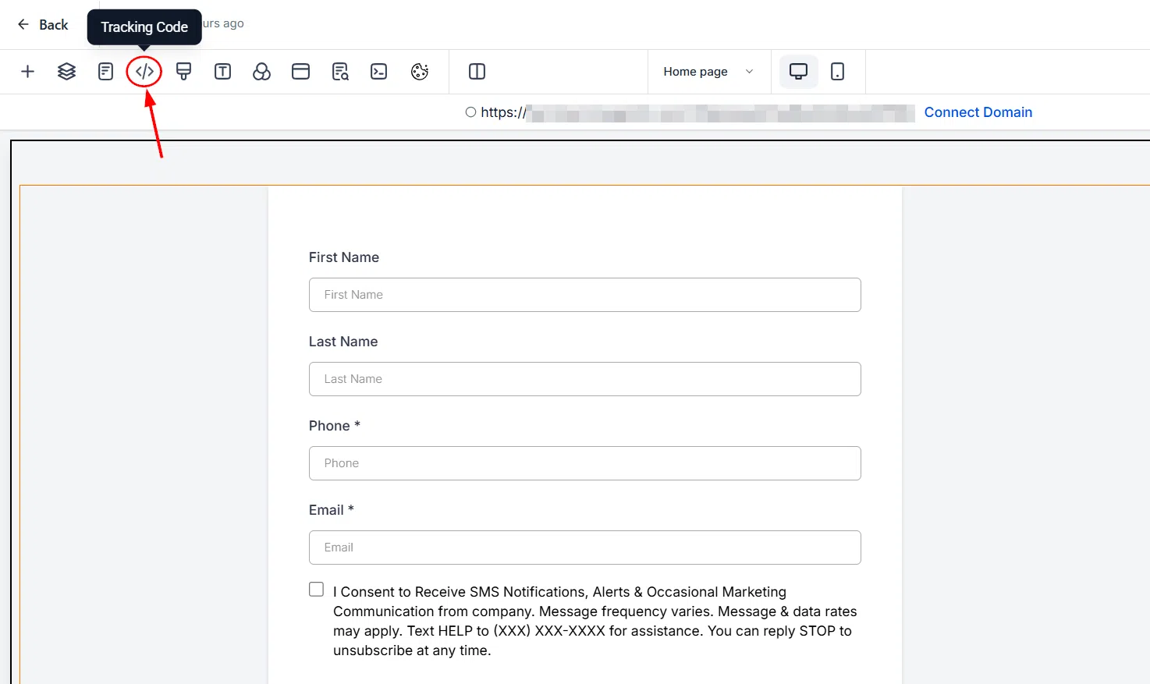
Task: Click the 'Last Name' field label
Action: (x=343, y=342)
